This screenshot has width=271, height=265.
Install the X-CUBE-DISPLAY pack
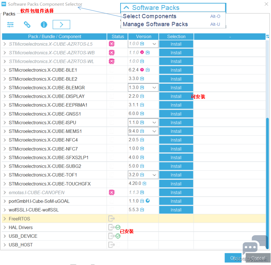click(x=176, y=96)
